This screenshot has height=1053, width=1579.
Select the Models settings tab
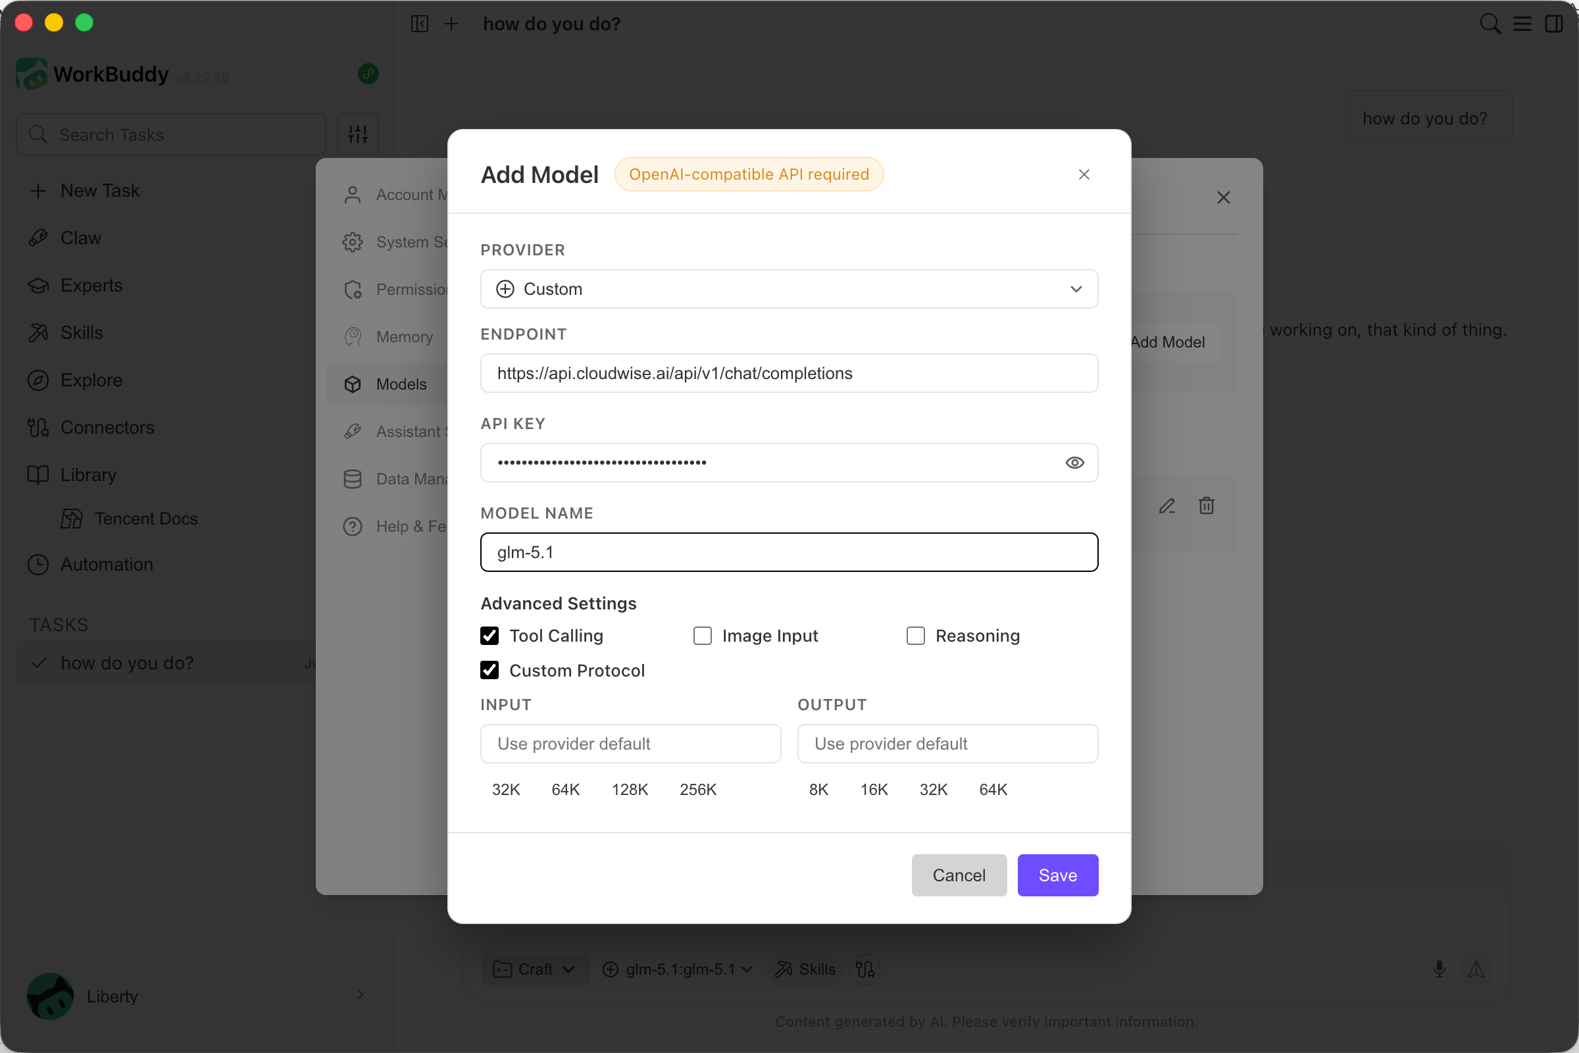(388, 384)
